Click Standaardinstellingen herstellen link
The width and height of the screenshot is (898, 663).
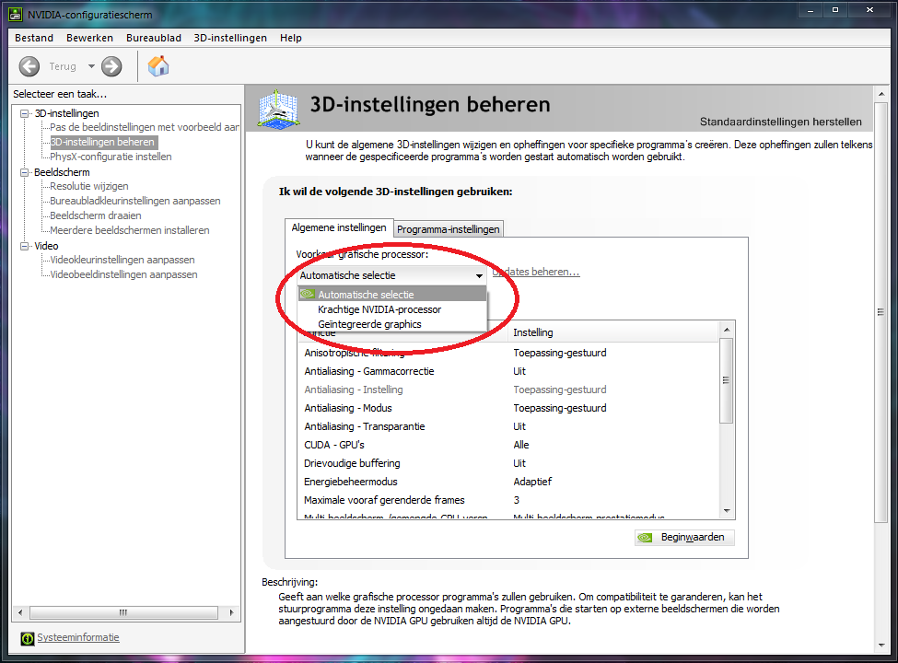(x=781, y=122)
